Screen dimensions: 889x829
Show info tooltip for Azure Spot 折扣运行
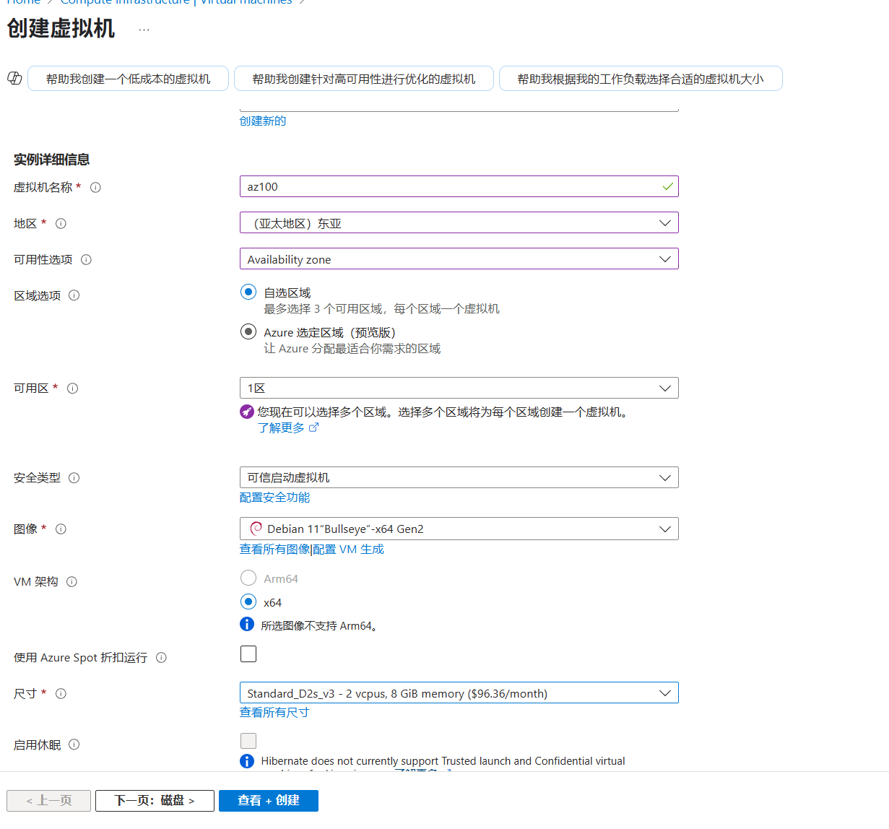point(161,657)
